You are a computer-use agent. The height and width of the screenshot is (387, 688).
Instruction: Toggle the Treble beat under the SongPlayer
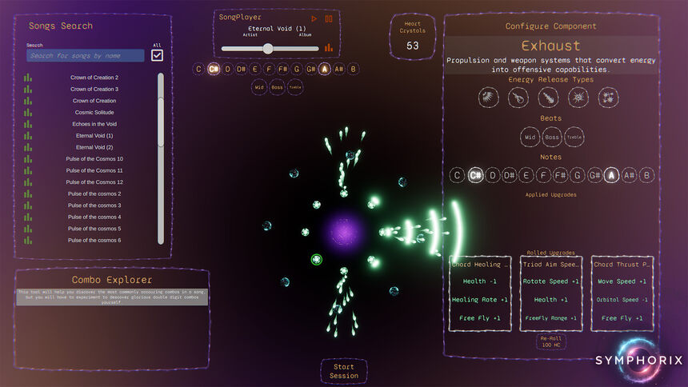(x=295, y=87)
